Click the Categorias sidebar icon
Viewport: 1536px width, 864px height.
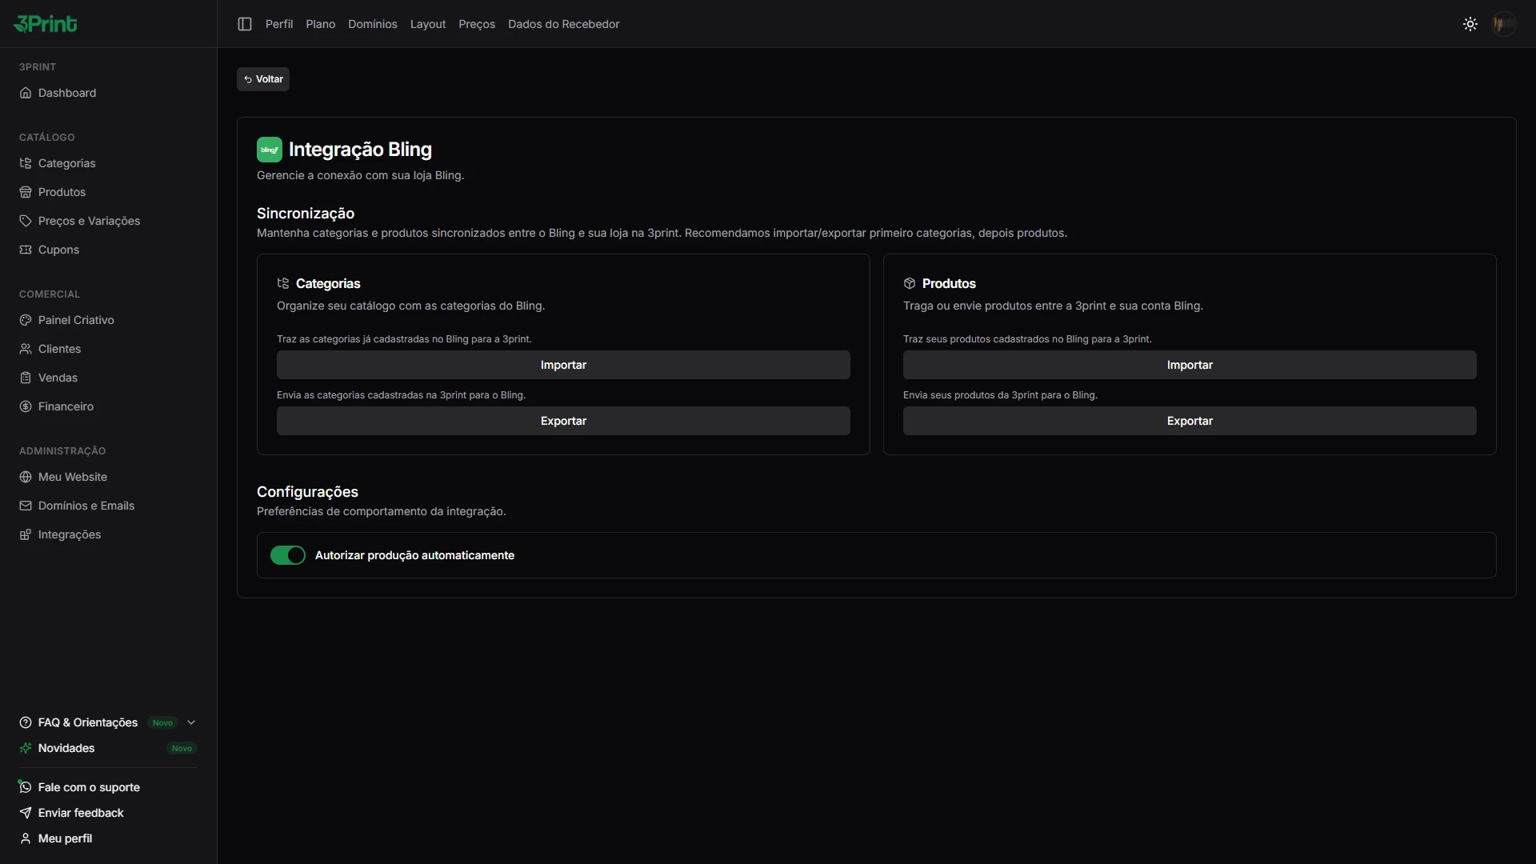point(26,163)
